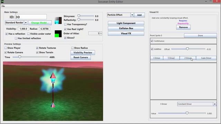
Task: Click the ID input field
Action: 31,17
